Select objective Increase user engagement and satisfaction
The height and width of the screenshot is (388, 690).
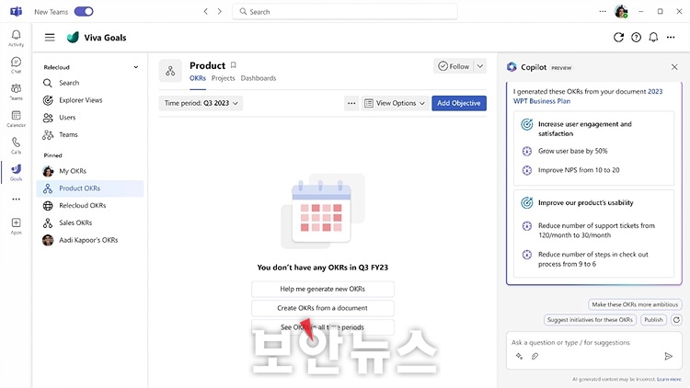(585, 129)
